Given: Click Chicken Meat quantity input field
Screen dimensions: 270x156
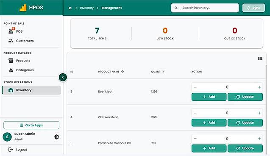Looking at the screenshot, I should [x=227, y=113].
